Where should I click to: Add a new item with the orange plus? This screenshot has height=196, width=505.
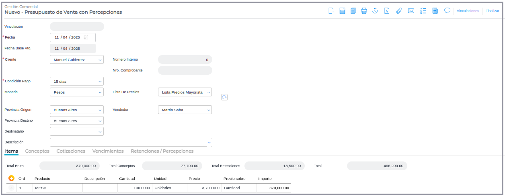pyautogui.click(x=11, y=178)
